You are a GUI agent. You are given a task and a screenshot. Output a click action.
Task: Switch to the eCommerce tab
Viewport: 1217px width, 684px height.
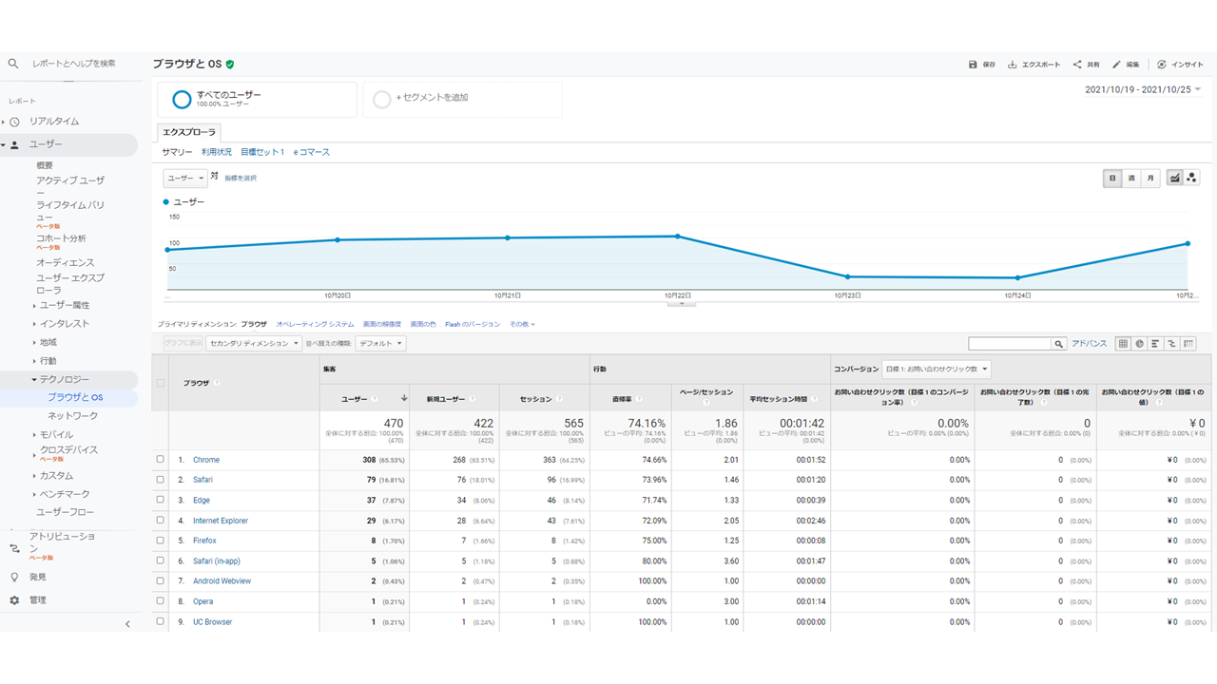312,152
